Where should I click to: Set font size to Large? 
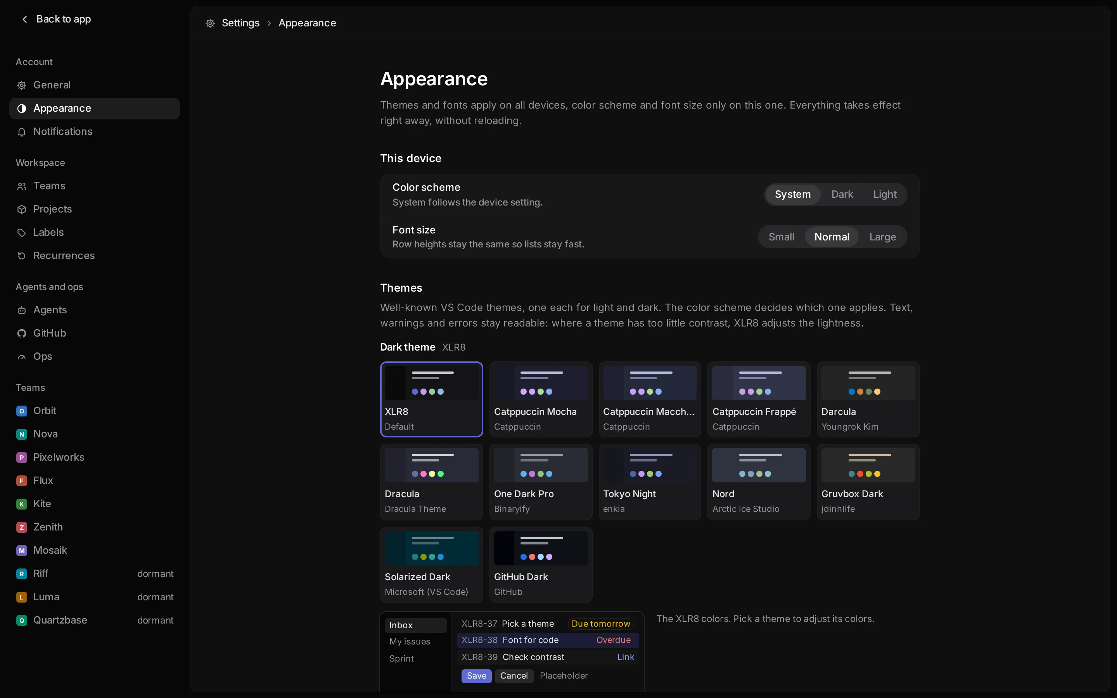[x=882, y=237]
